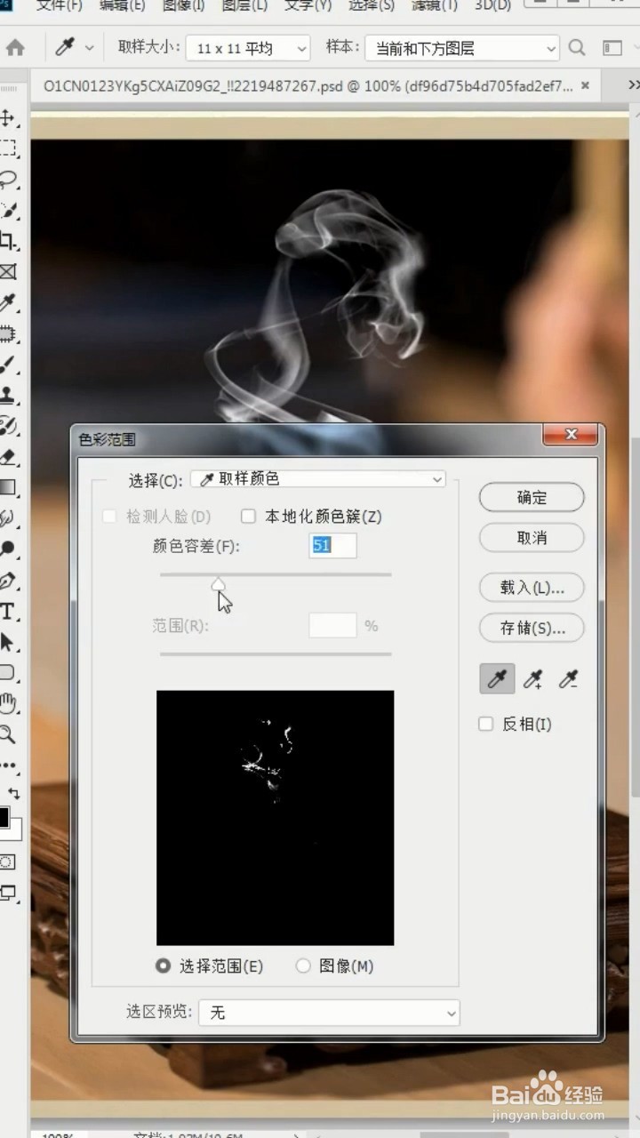Select the Crop tool
Image resolution: width=640 pixels, height=1138 pixels.
click(8, 240)
